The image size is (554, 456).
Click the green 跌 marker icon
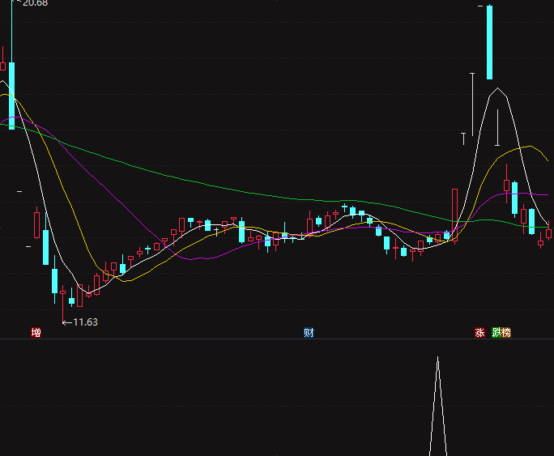click(496, 332)
